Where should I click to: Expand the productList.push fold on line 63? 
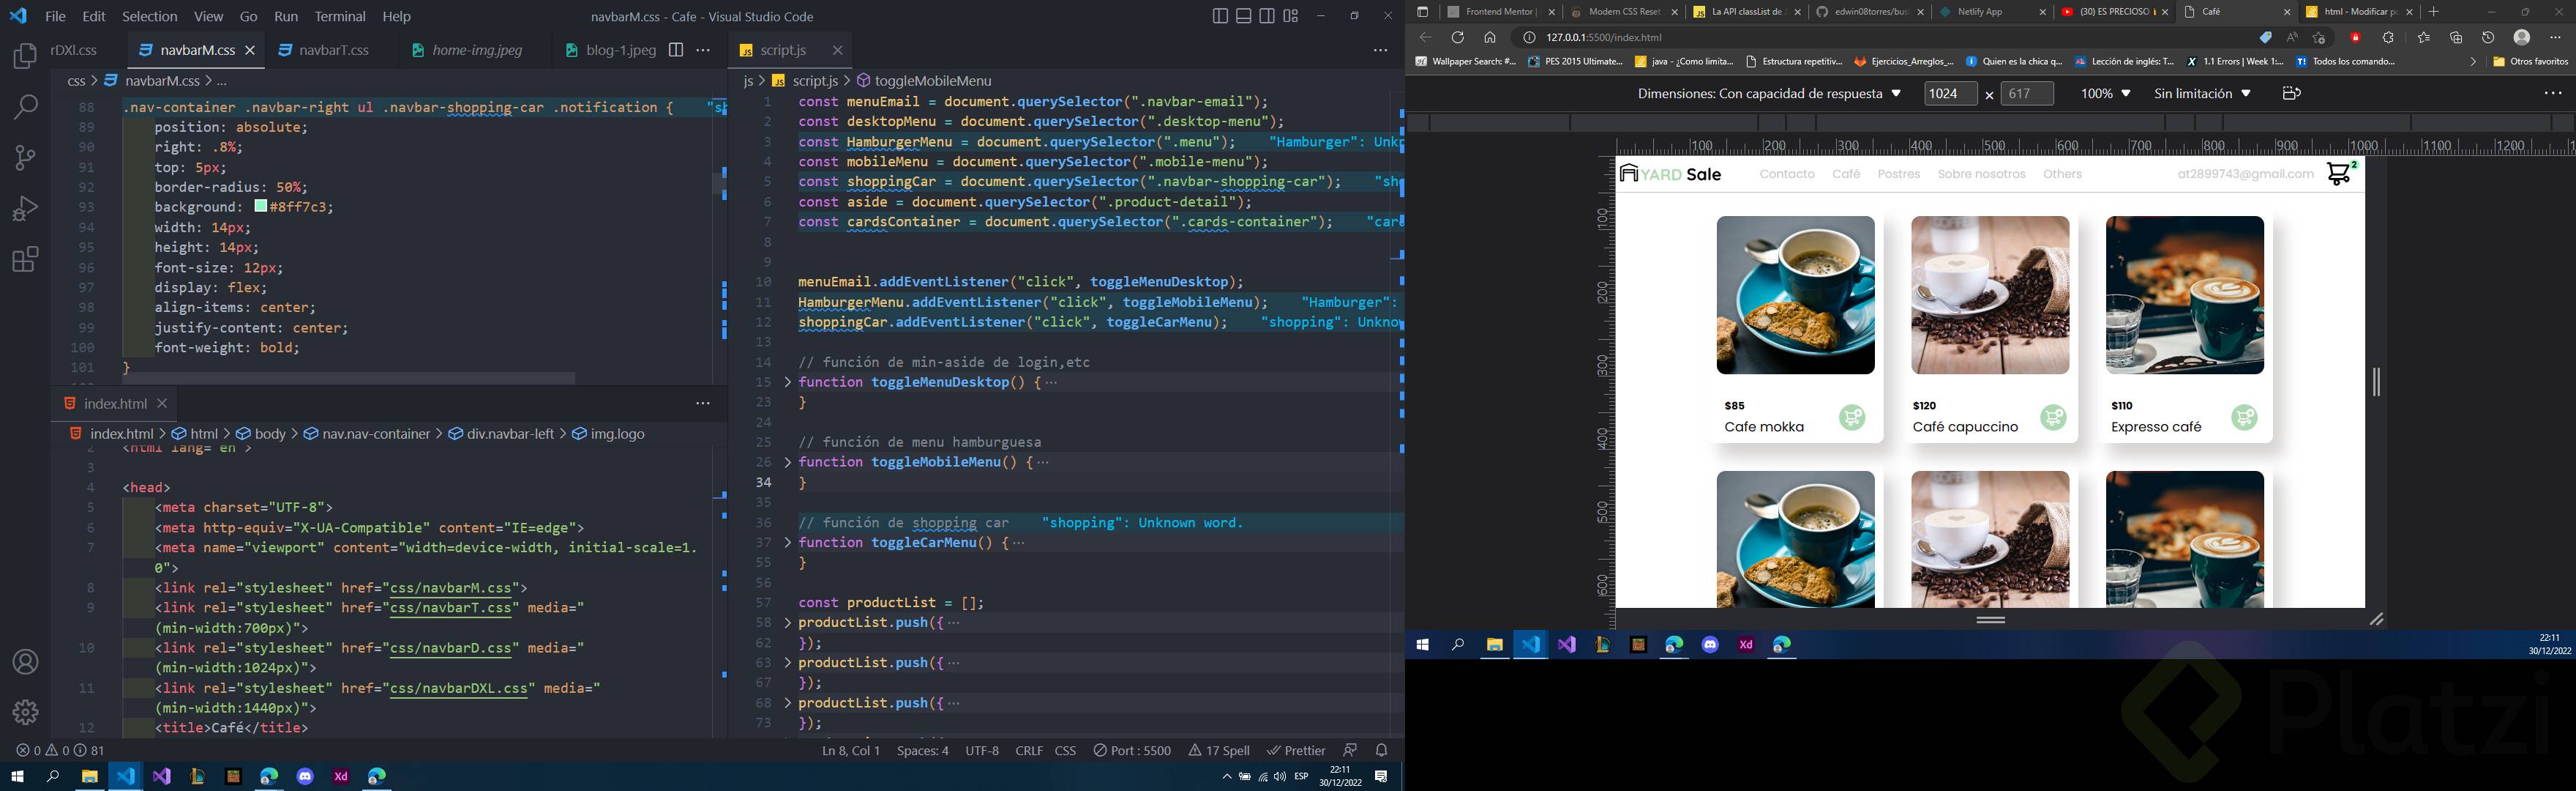click(x=788, y=663)
